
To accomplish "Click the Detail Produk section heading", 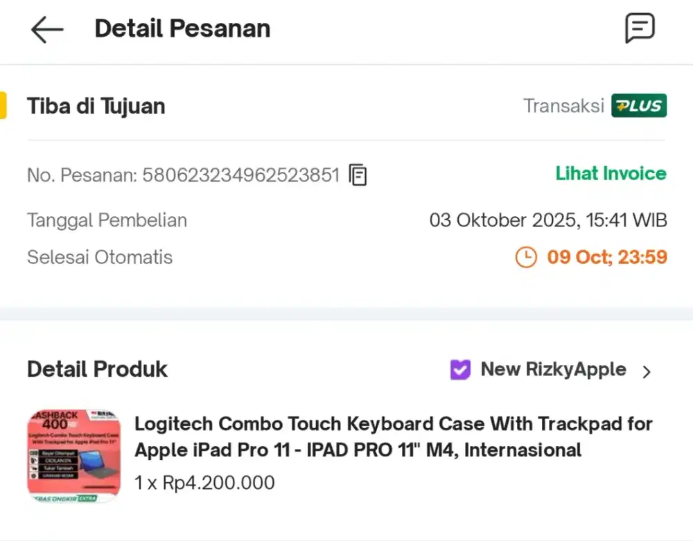I will [x=97, y=369].
